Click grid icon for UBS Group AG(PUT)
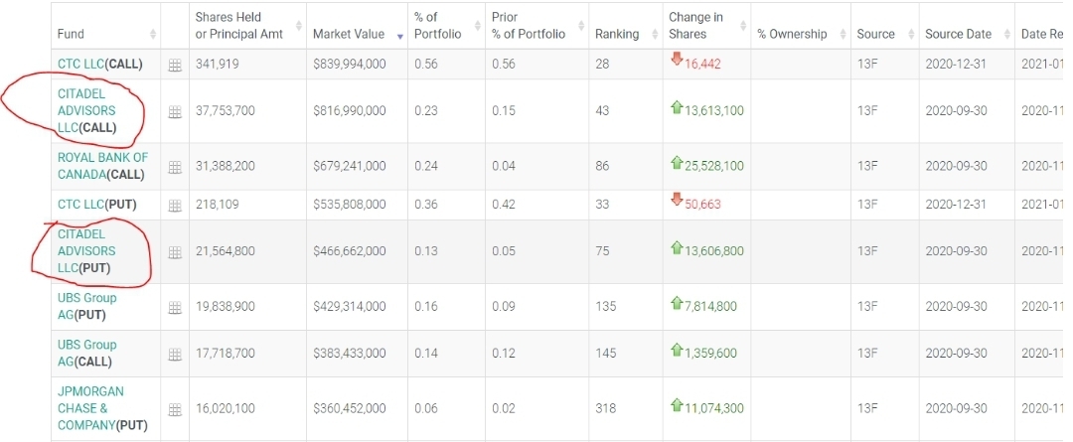The height and width of the screenshot is (442, 1073). coord(175,307)
